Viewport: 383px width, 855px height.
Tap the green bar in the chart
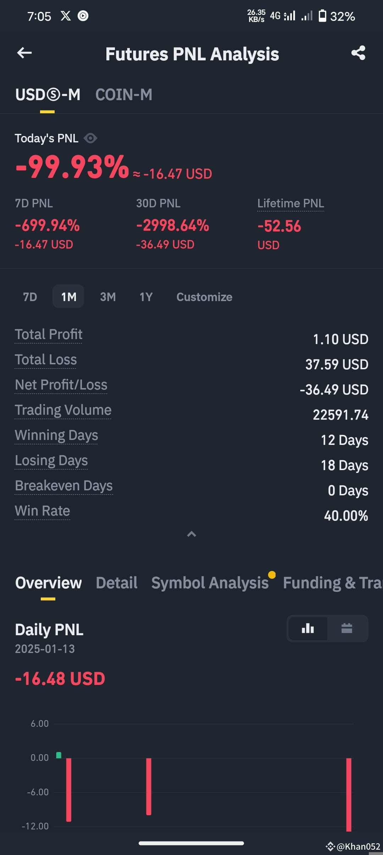click(x=59, y=755)
